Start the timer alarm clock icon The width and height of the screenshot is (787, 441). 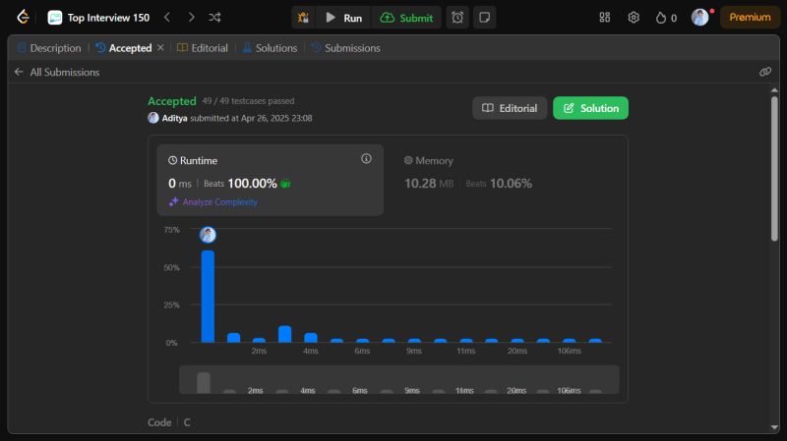pyautogui.click(x=457, y=18)
